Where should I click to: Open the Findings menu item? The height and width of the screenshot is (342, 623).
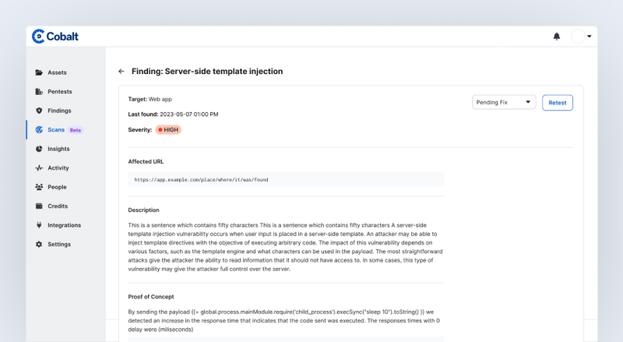[x=59, y=111]
